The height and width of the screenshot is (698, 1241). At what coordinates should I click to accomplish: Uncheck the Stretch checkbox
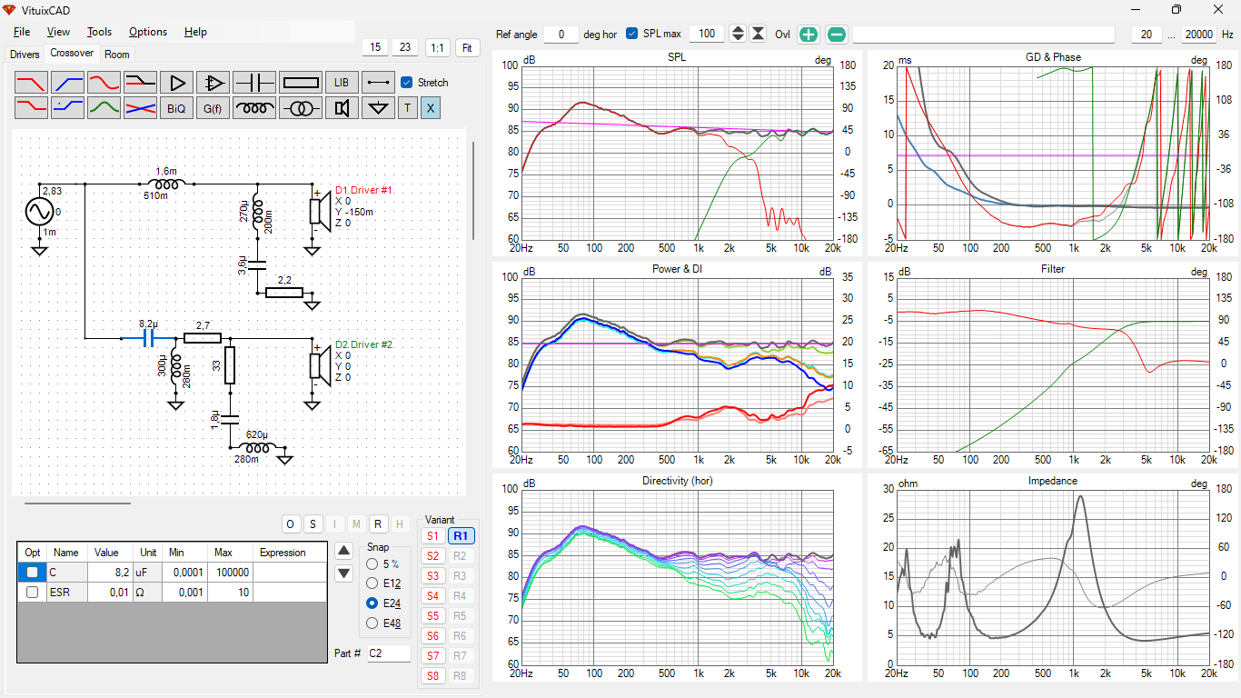406,82
